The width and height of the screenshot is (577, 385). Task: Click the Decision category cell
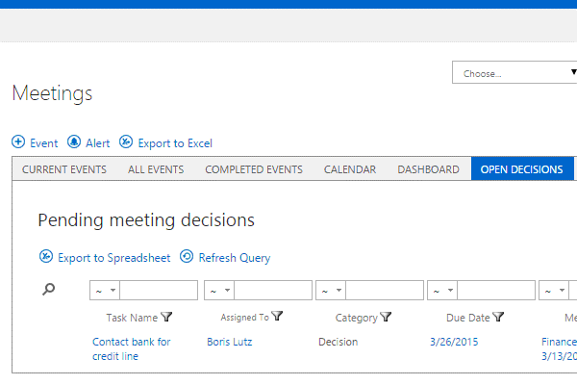339,342
